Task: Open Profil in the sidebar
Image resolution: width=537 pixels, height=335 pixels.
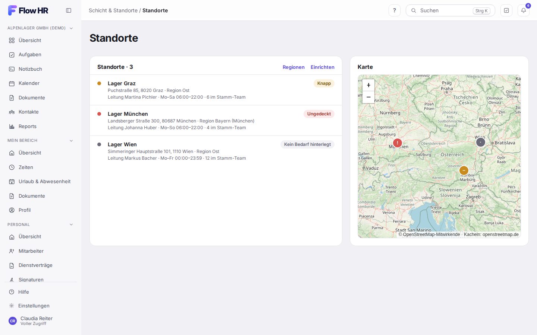Action: click(x=40, y=210)
